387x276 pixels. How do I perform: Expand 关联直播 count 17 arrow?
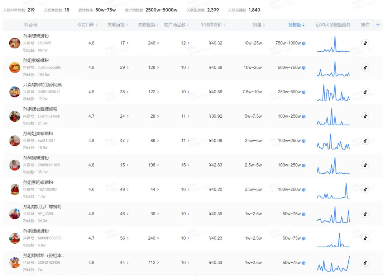click(x=128, y=43)
